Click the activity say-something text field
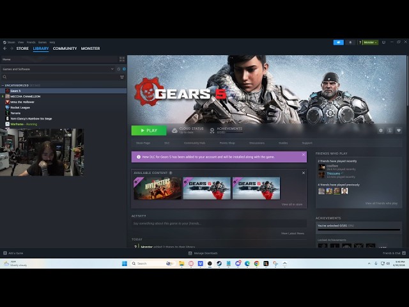This screenshot has height=307, width=409. click(x=219, y=223)
